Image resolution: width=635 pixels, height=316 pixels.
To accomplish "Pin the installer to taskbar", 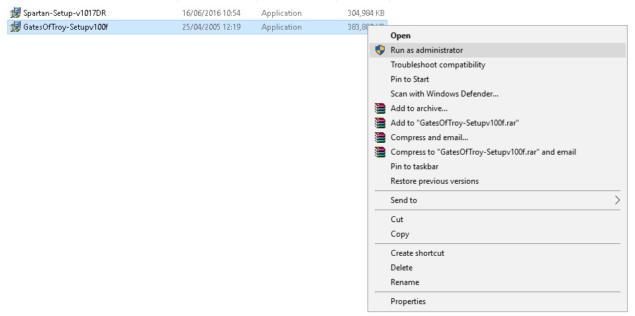I will click(x=415, y=167).
